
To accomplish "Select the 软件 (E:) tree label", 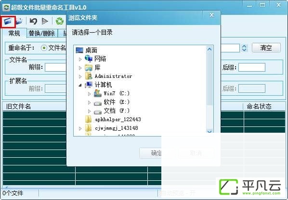I will (117, 102).
